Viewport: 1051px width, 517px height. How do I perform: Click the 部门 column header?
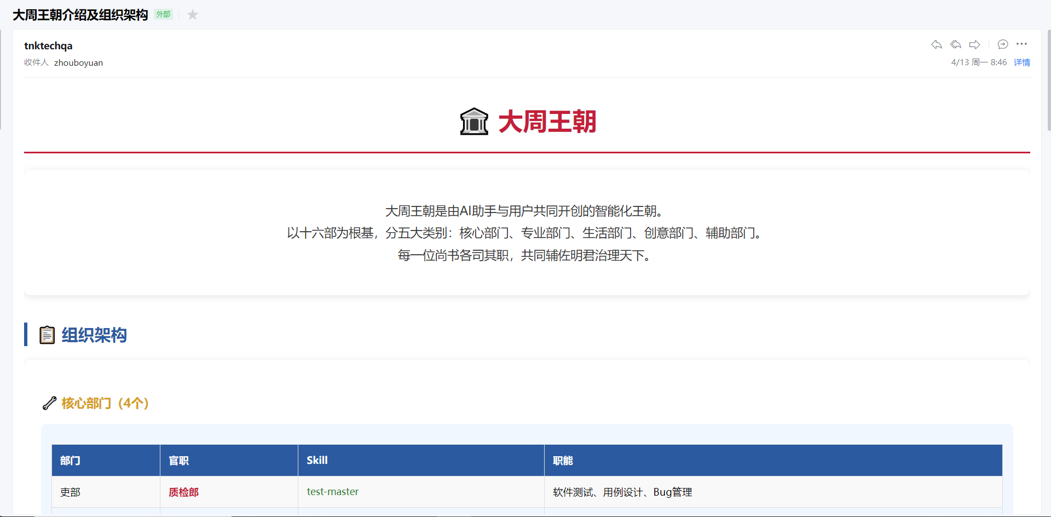(106, 461)
